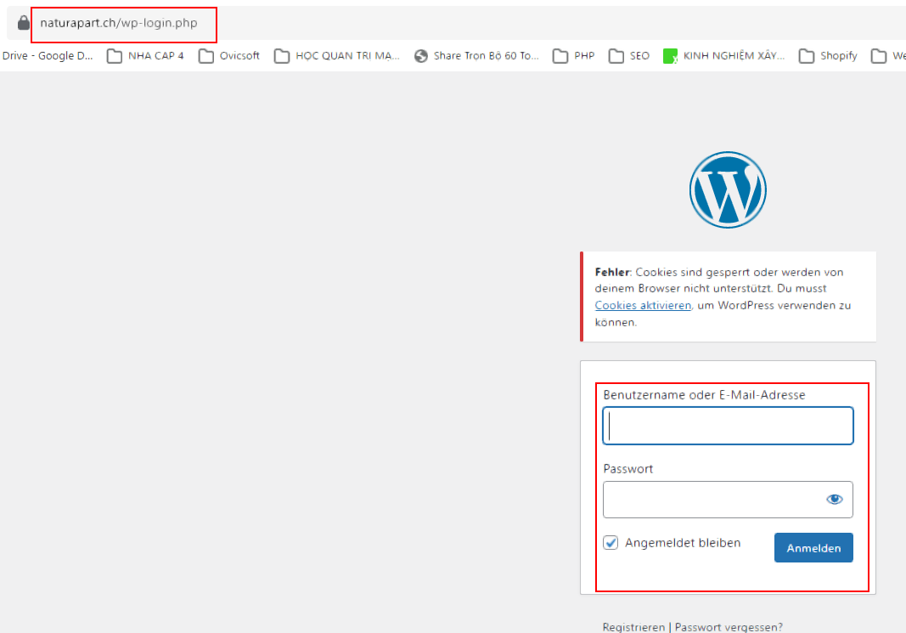Screen dimensions: 906x633
Task: Click the Angemeldet bleiben label text
Action: (x=683, y=543)
